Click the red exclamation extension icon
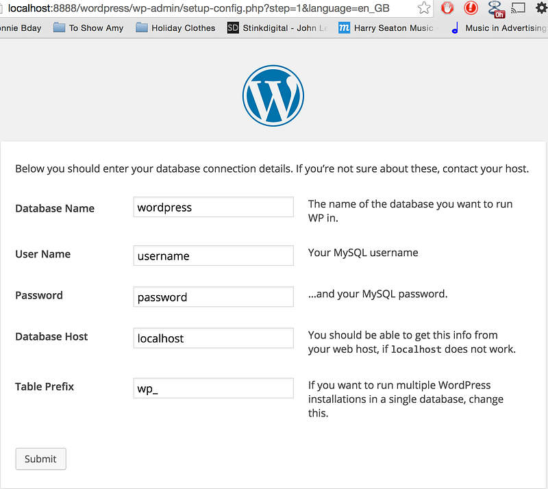This screenshot has height=489, width=548. click(471, 8)
